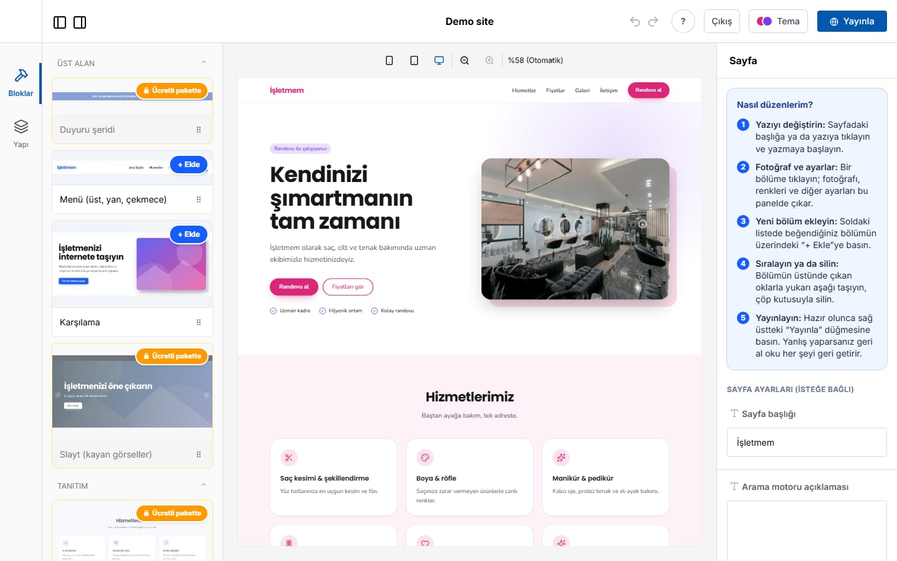The image size is (897, 561).
Task: Select the salon photo in the preview
Action: [x=576, y=229]
